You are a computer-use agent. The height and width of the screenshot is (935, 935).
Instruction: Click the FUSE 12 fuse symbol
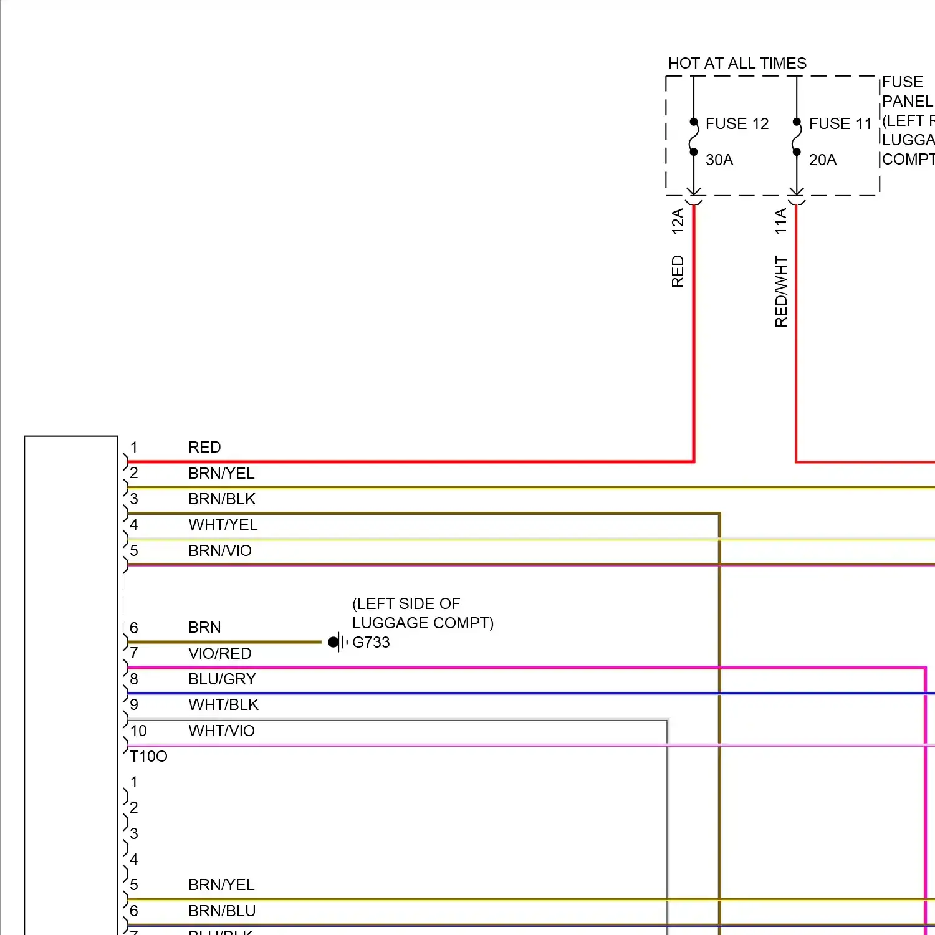tap(694, 137)
